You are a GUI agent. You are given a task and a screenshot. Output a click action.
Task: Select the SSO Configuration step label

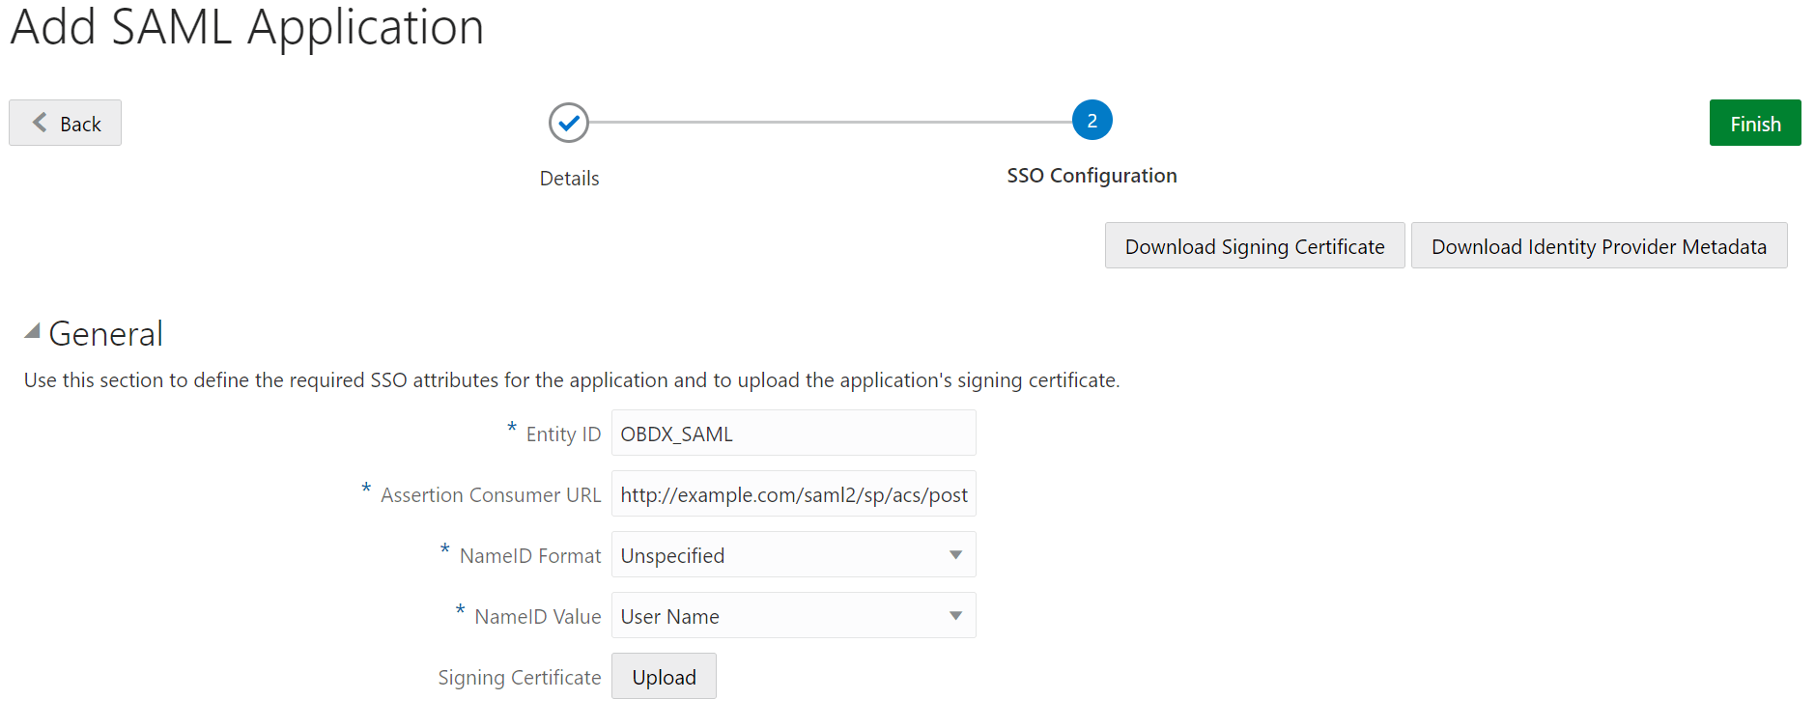(x=1092, y=176)
